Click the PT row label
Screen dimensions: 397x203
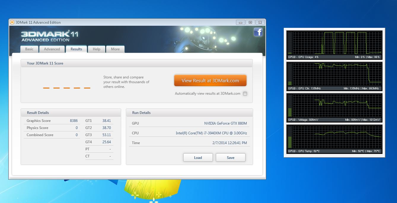point(87,149)
